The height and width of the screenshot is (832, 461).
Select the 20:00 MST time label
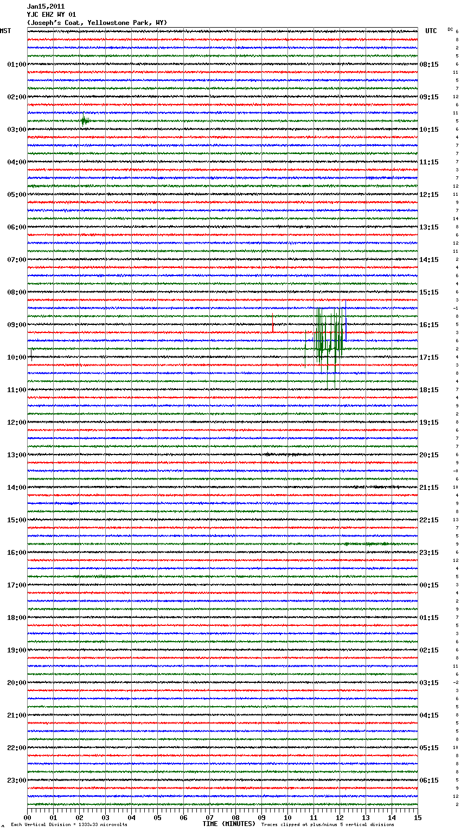[x=16, y=683]
